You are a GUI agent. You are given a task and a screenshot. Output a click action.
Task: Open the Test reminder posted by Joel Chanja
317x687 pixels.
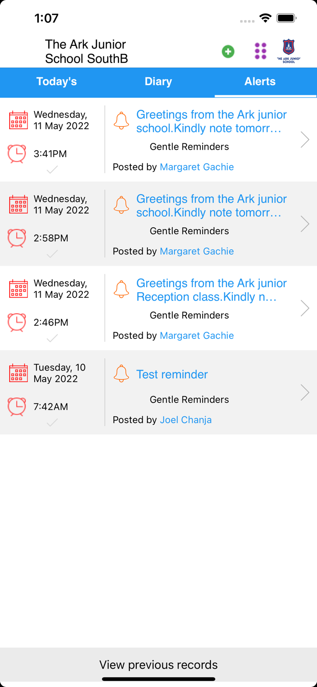pos(172,374)
